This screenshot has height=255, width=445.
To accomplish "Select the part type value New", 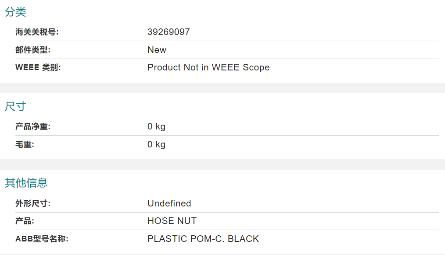I will point(157,50).
